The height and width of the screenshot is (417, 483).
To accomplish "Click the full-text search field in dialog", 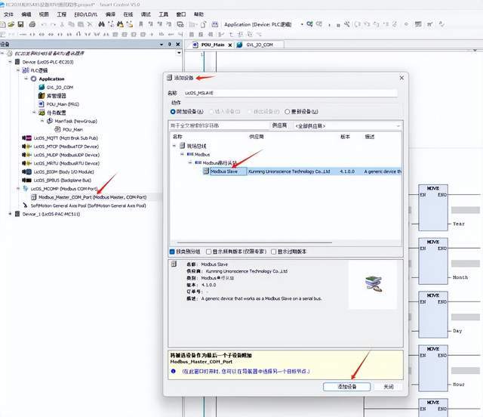I will 219,125.
